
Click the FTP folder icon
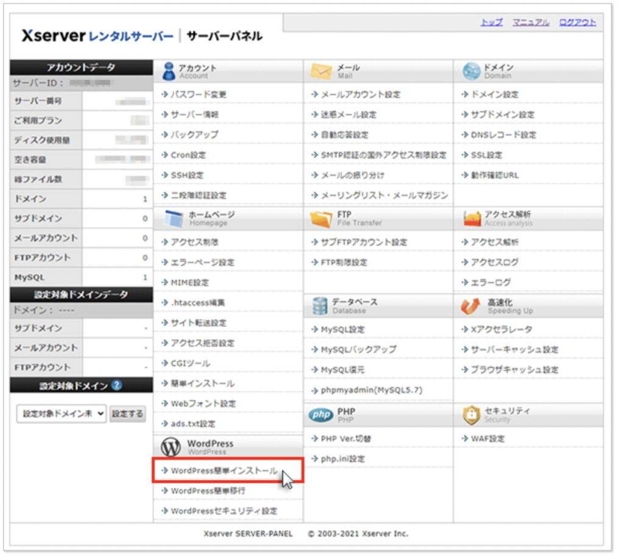point(321,219)
